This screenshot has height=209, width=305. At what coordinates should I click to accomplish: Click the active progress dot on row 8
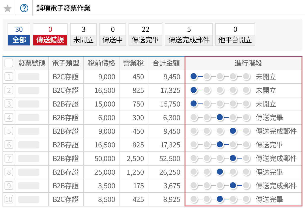coord(220,172)
